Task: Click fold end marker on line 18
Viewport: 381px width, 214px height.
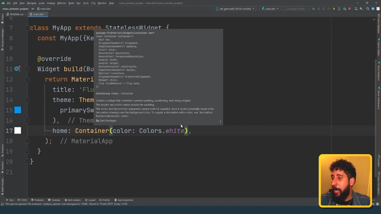Action: tap(27, 141)
